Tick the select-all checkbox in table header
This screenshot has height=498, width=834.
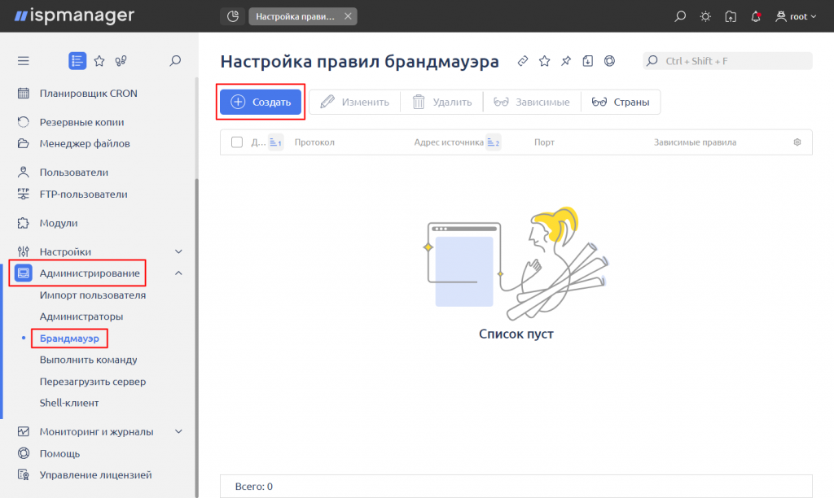(237, 142)
